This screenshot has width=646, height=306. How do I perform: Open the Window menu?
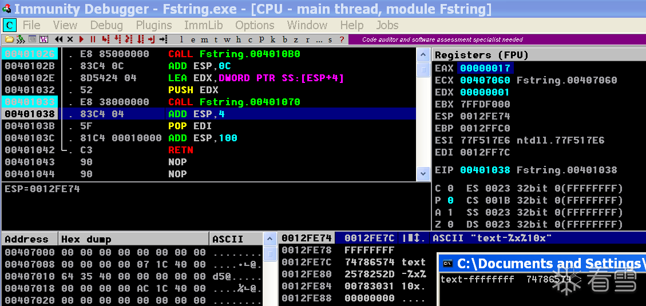pyautogui.click(x=307, y=25)
